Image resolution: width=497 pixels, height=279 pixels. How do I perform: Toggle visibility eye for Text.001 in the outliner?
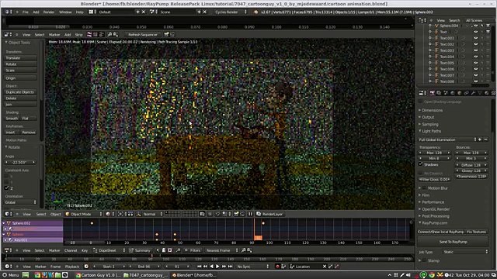476,38
